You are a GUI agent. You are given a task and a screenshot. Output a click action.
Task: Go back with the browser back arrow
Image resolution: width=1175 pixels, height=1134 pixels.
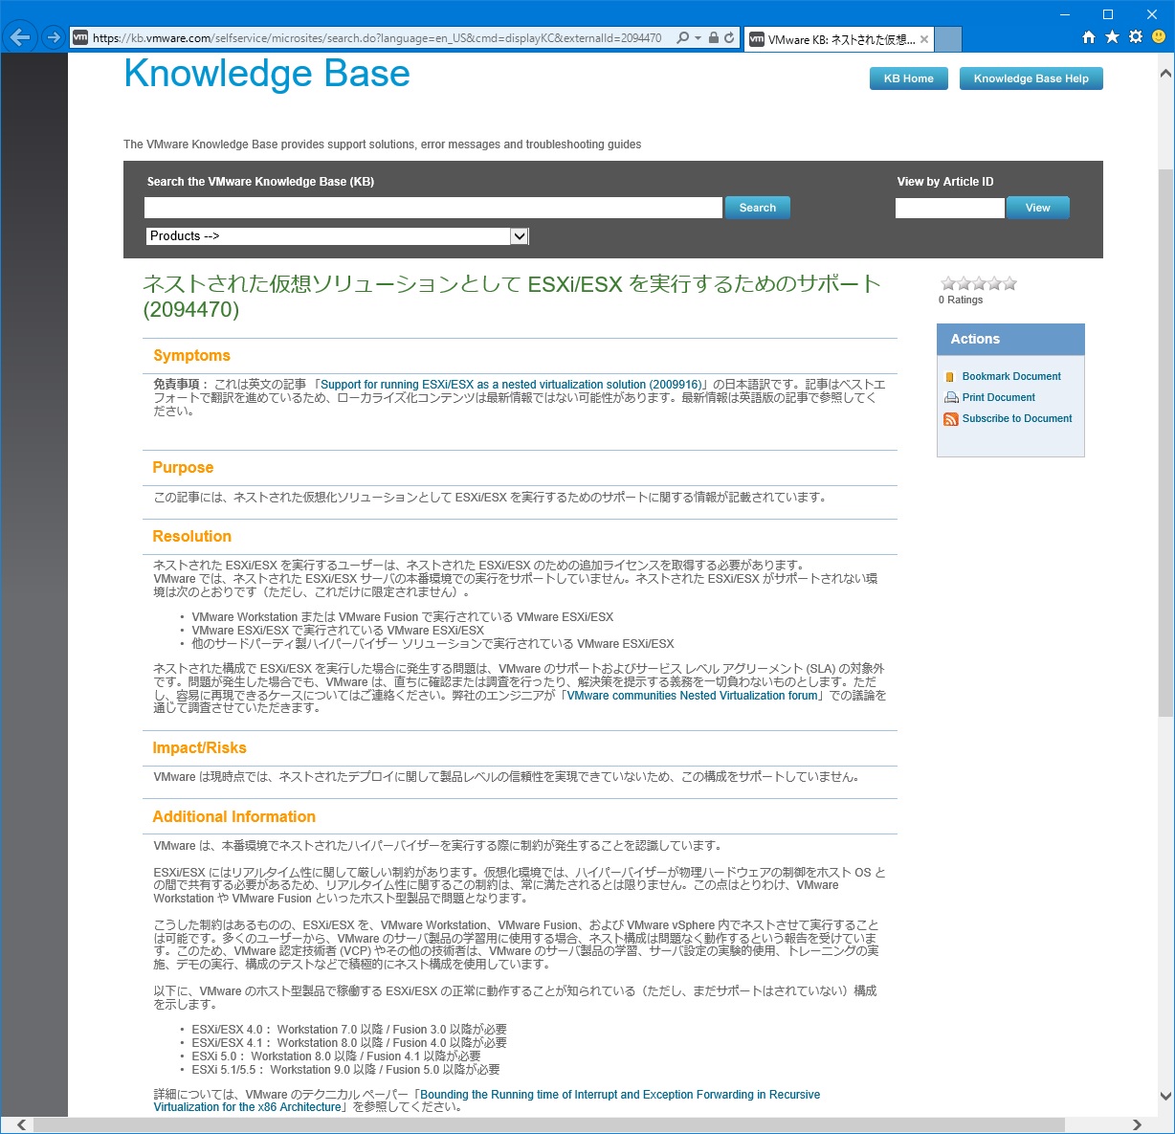coord(20,38)
